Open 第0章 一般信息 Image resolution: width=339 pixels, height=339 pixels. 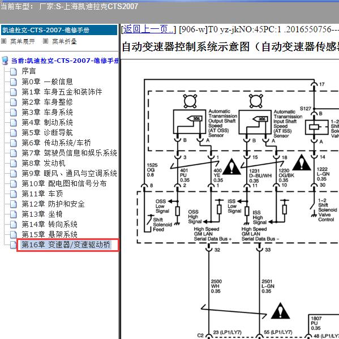(x=47, y=81)
